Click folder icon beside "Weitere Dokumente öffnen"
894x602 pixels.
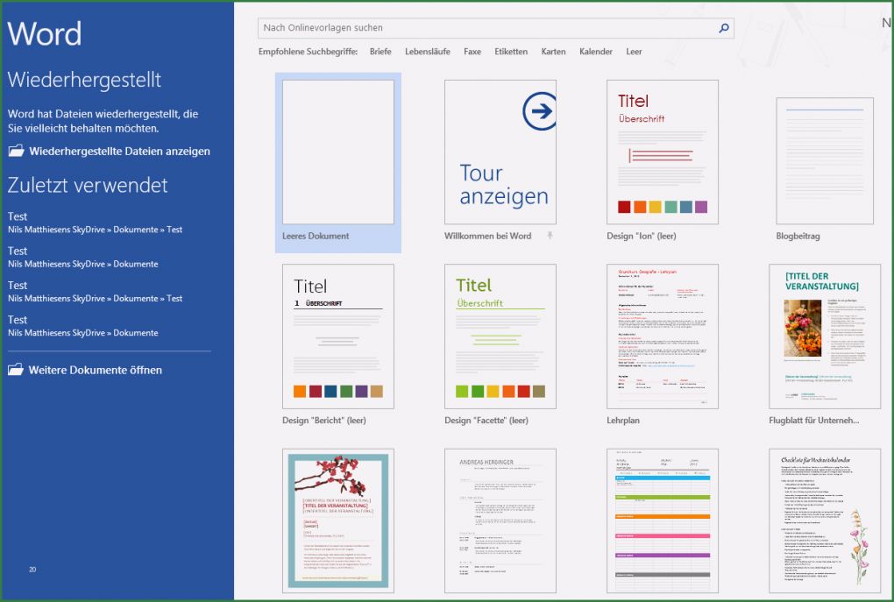point(15,370)
